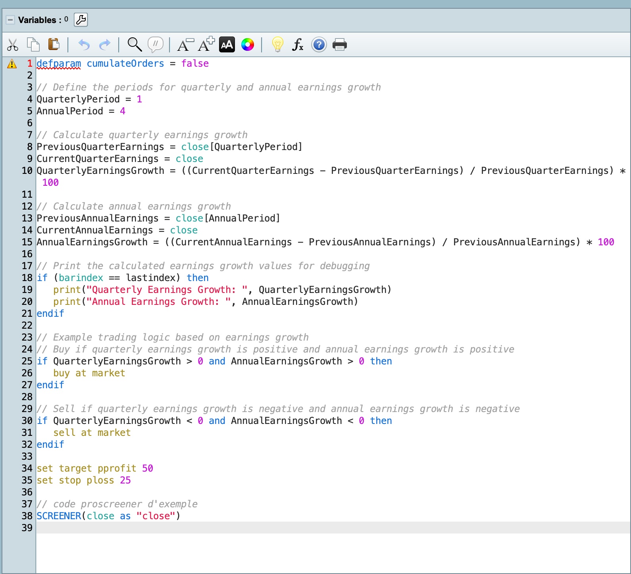Image resolution: width=631 pixels, height=574 pixels.
Task: Open the fx function insertion library
Action: click(298, 45)
